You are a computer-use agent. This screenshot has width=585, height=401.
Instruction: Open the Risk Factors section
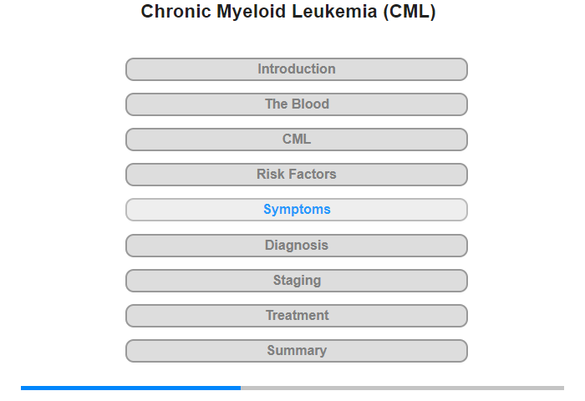click(296, 175)
